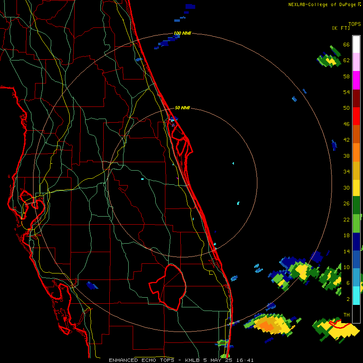Select the 50 legend value
The height and width of the screenshot is (363, 363).
[x=346, y=108]
